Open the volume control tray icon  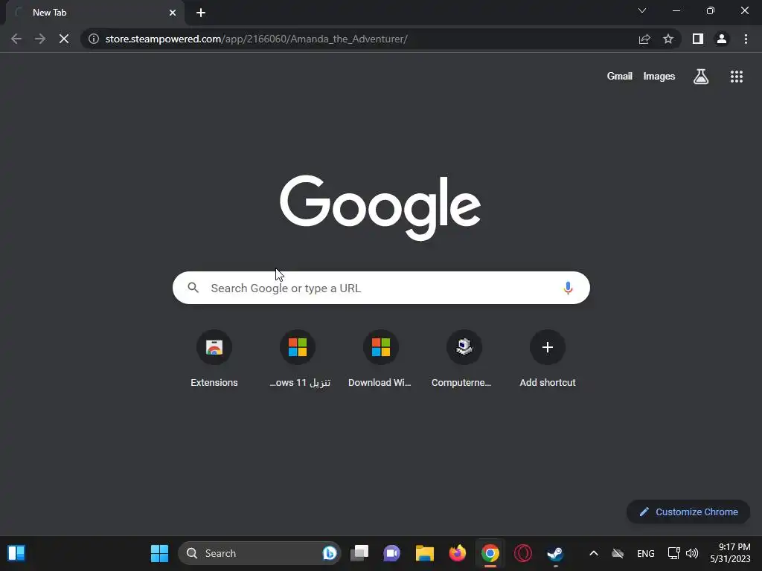[x=692, y=553]
